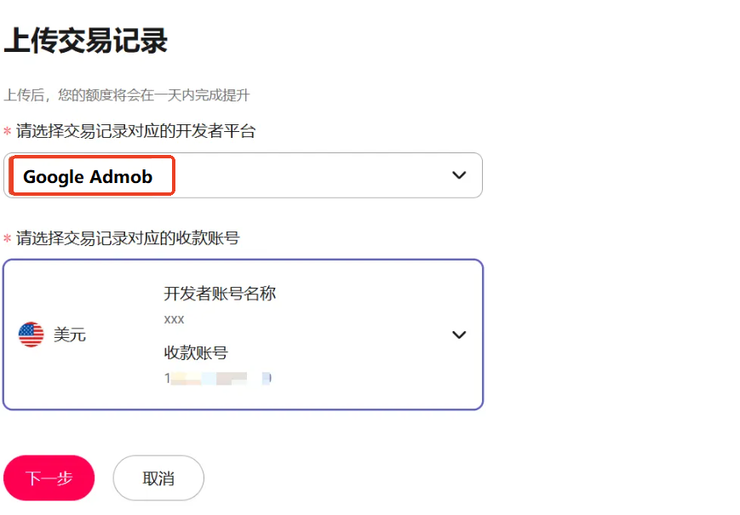The height and width of the screenshot is (515, 740).
Task: Select the xxx developer account name
Action: coord(174,319)
